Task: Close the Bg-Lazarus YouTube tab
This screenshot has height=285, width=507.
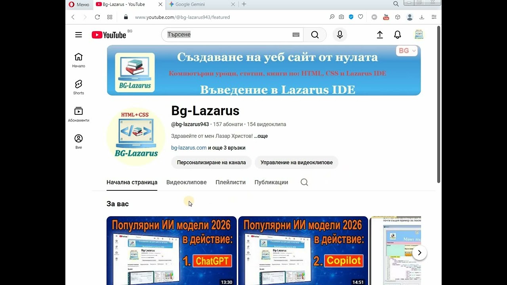Action: point(160,4)
